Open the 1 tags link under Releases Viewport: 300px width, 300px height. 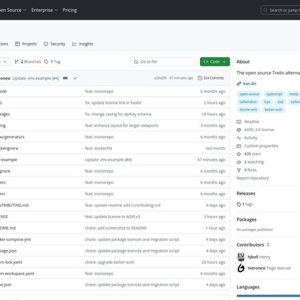click(245, 205)
